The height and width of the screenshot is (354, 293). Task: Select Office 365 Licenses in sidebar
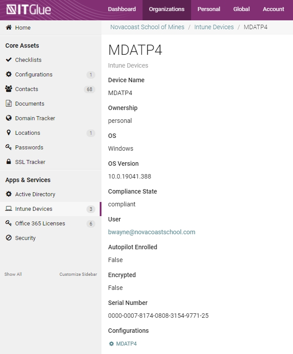point(40,223)
